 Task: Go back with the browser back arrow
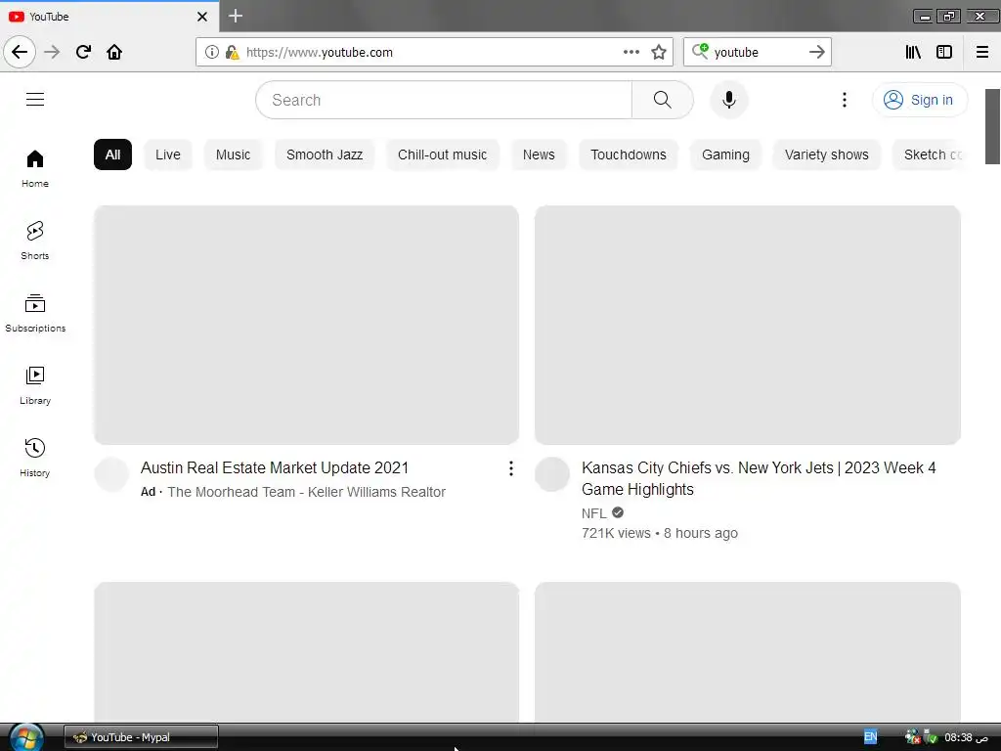point(20,52)
